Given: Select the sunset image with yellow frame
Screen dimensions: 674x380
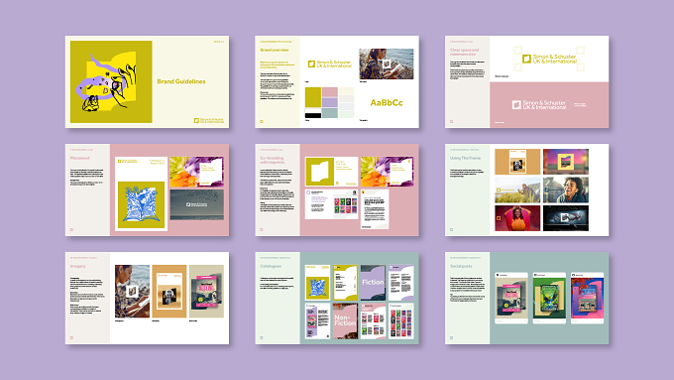Looking at the screenshot, I should (x=566, y=162).
